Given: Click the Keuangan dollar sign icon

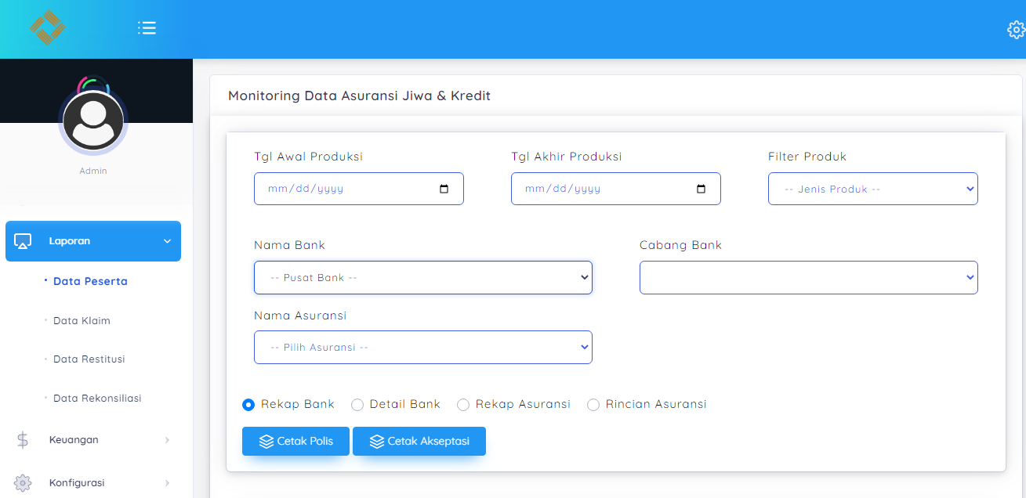Looking at the screenshot, I should tap(23, 440).
